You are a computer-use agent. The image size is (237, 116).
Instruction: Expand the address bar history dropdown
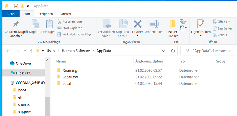164,51
